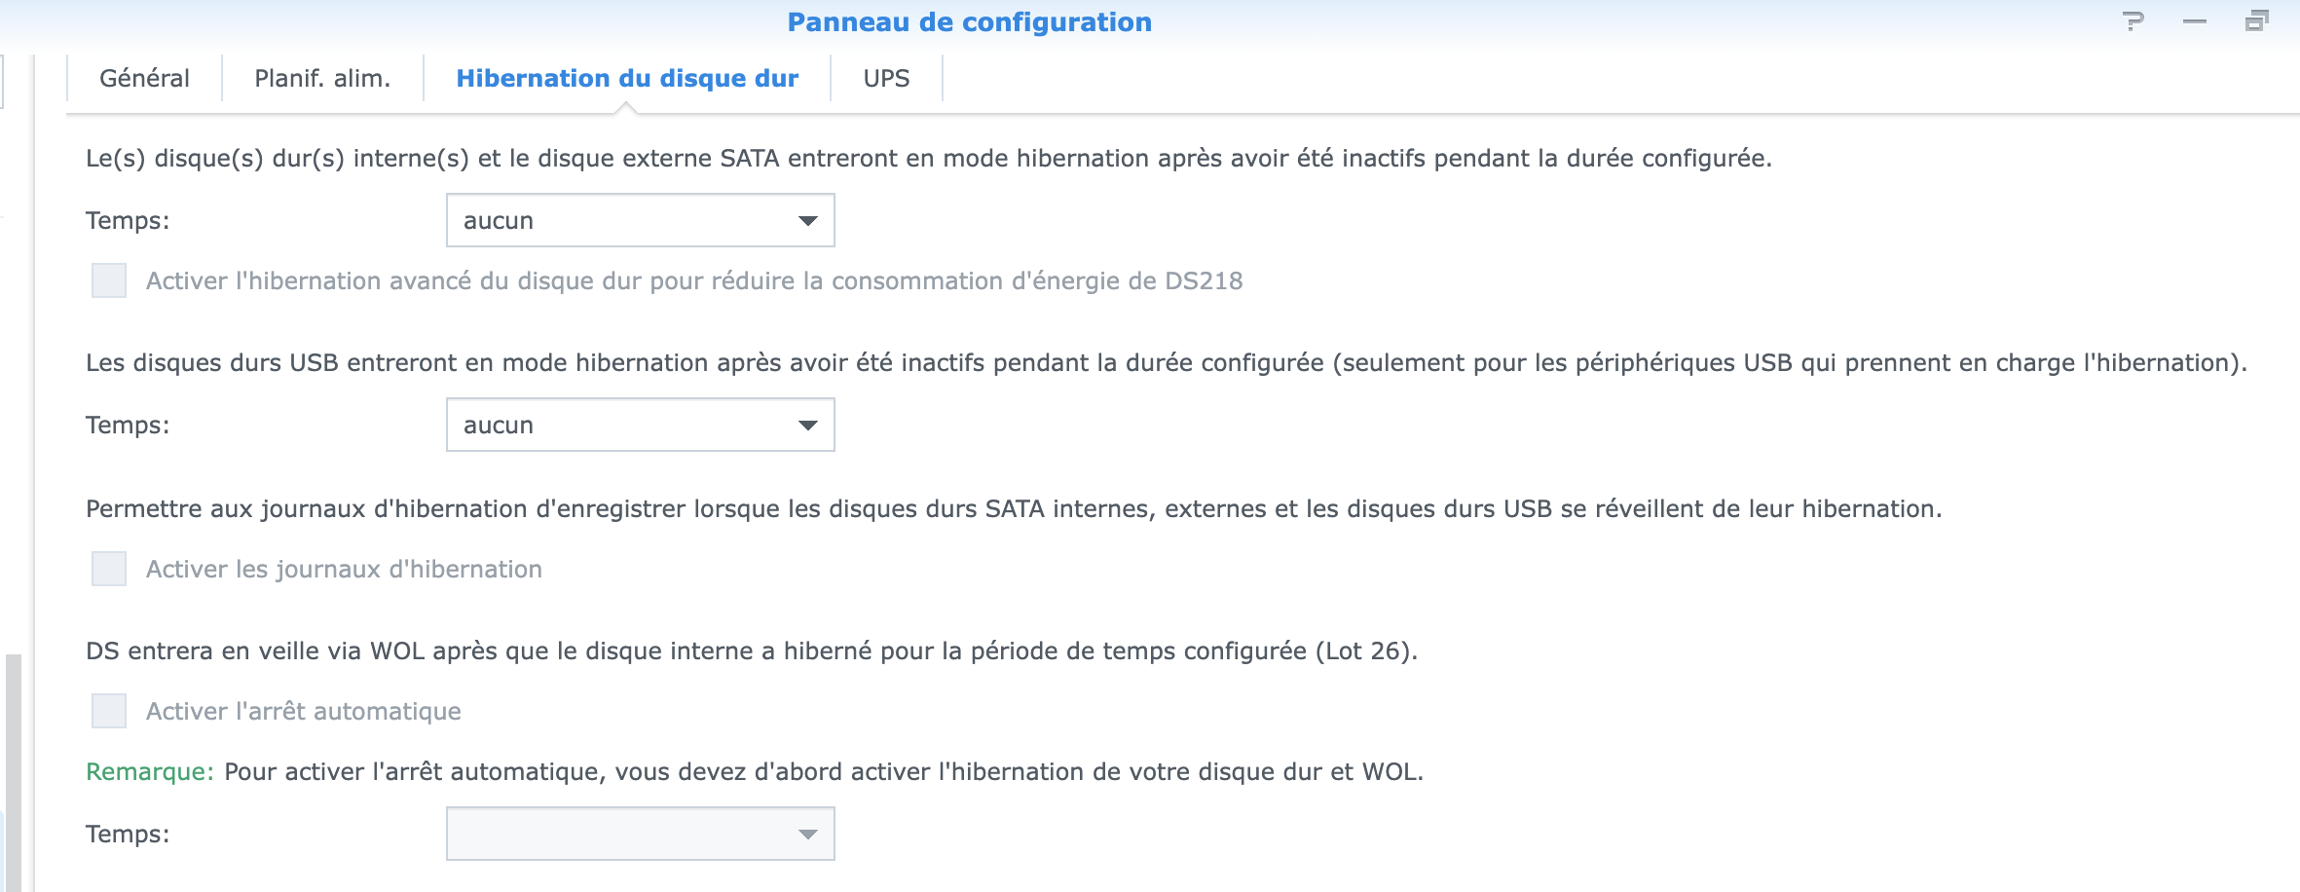Click arrow of the internal disk time combo
Screen dimensions: 2300x892
coord(807,221)
